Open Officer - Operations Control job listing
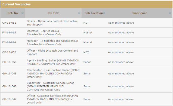Image resolution: width=173 pixels, height=106 pixels. (x=52, y=23)
